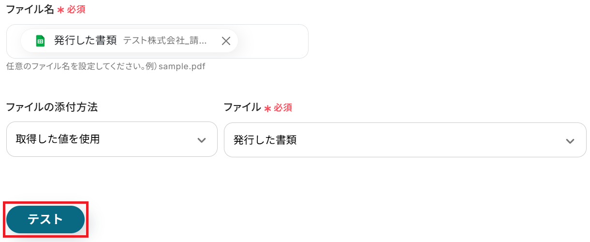Remove the 発行した書類 chip with X
Screen dimensions: 590x242
click(226, 41)
